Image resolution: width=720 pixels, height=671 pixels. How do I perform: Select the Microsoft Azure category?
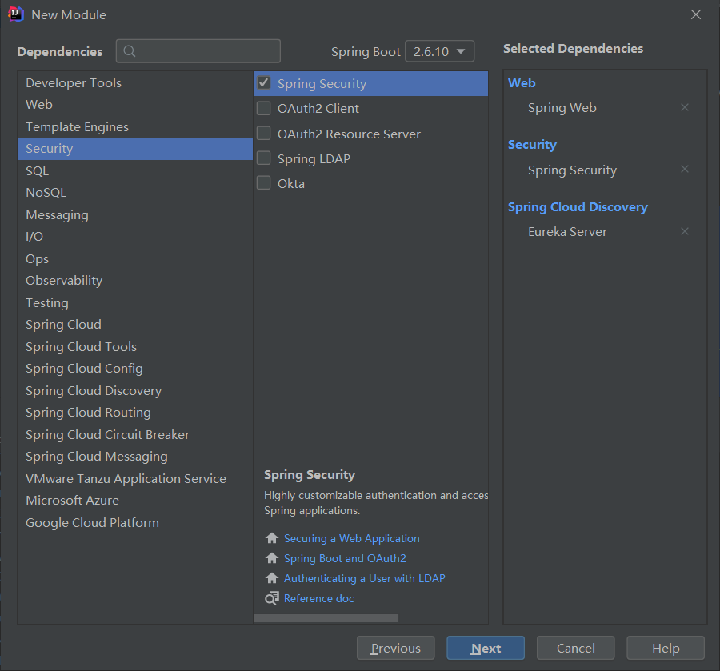135,501
